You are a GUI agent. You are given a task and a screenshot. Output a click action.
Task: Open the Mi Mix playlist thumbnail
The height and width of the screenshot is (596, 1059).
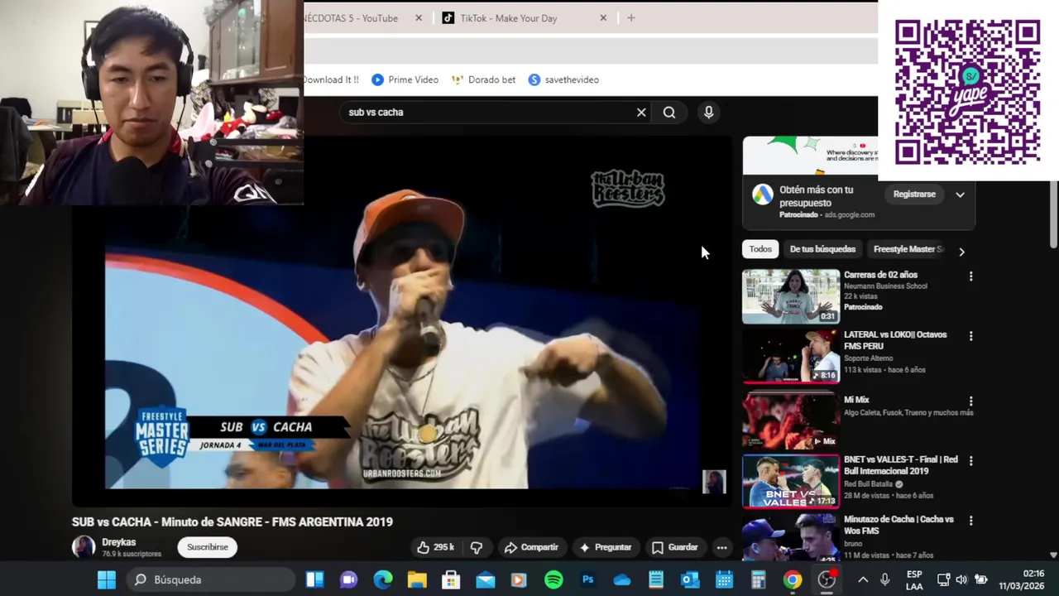click(x=791, y=421)
